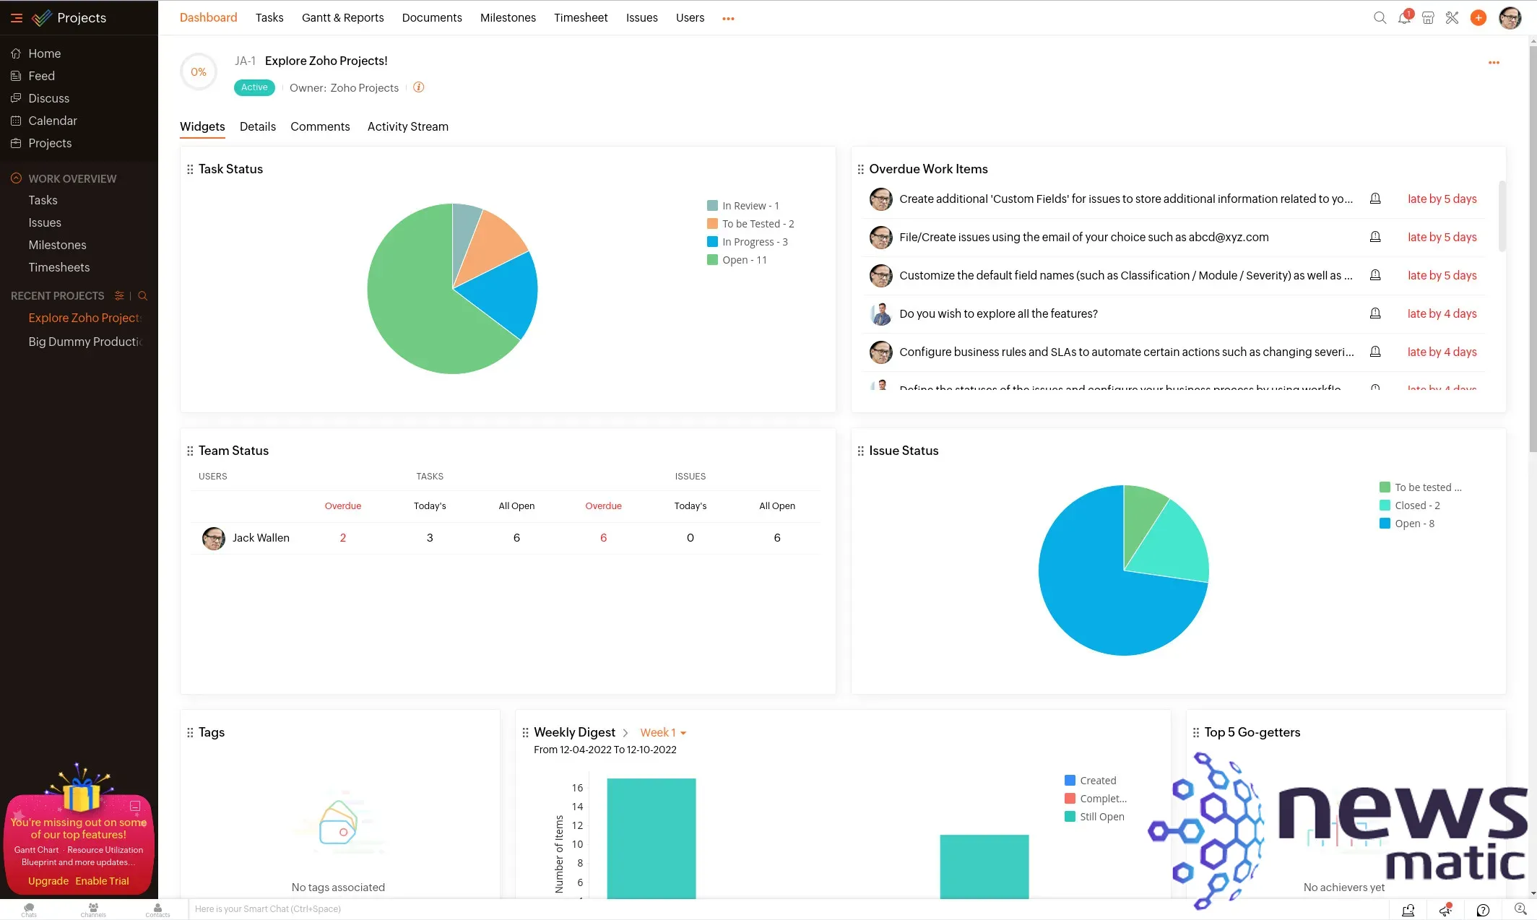Click the Issue Status widget drag handle
This screenshot has width=1537, height=920.
pos(860,451)
